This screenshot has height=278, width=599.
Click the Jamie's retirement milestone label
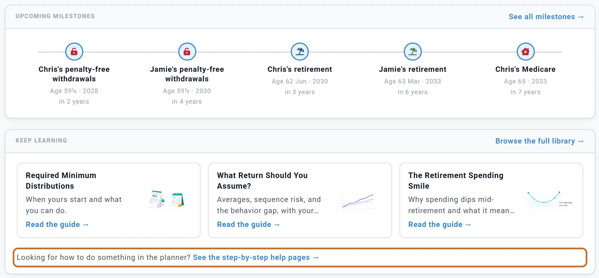tap(413, 69)
